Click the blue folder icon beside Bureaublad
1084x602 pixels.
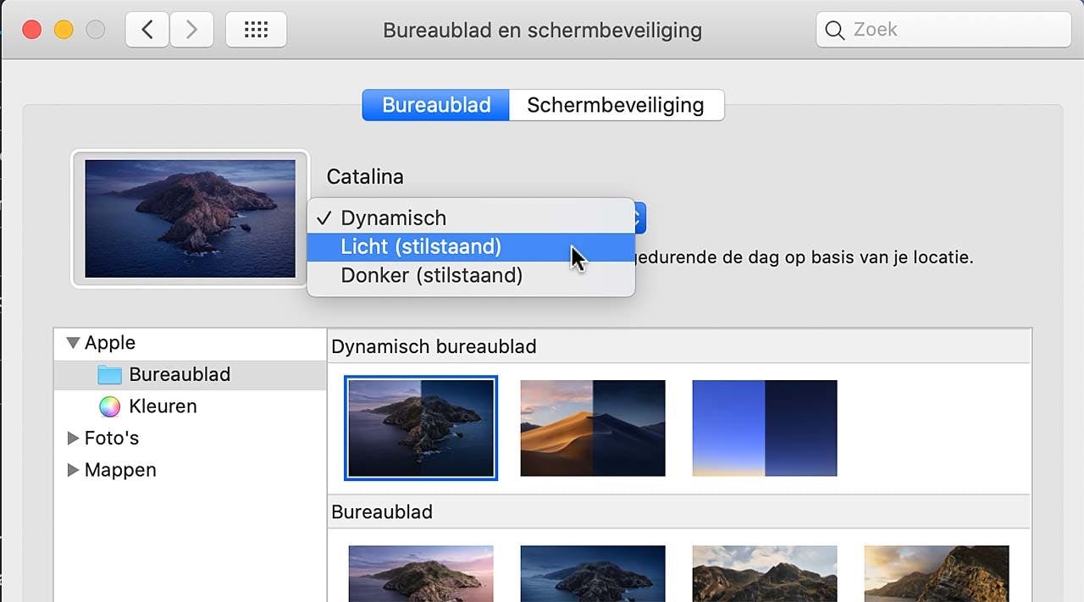(x=110, y=374)
